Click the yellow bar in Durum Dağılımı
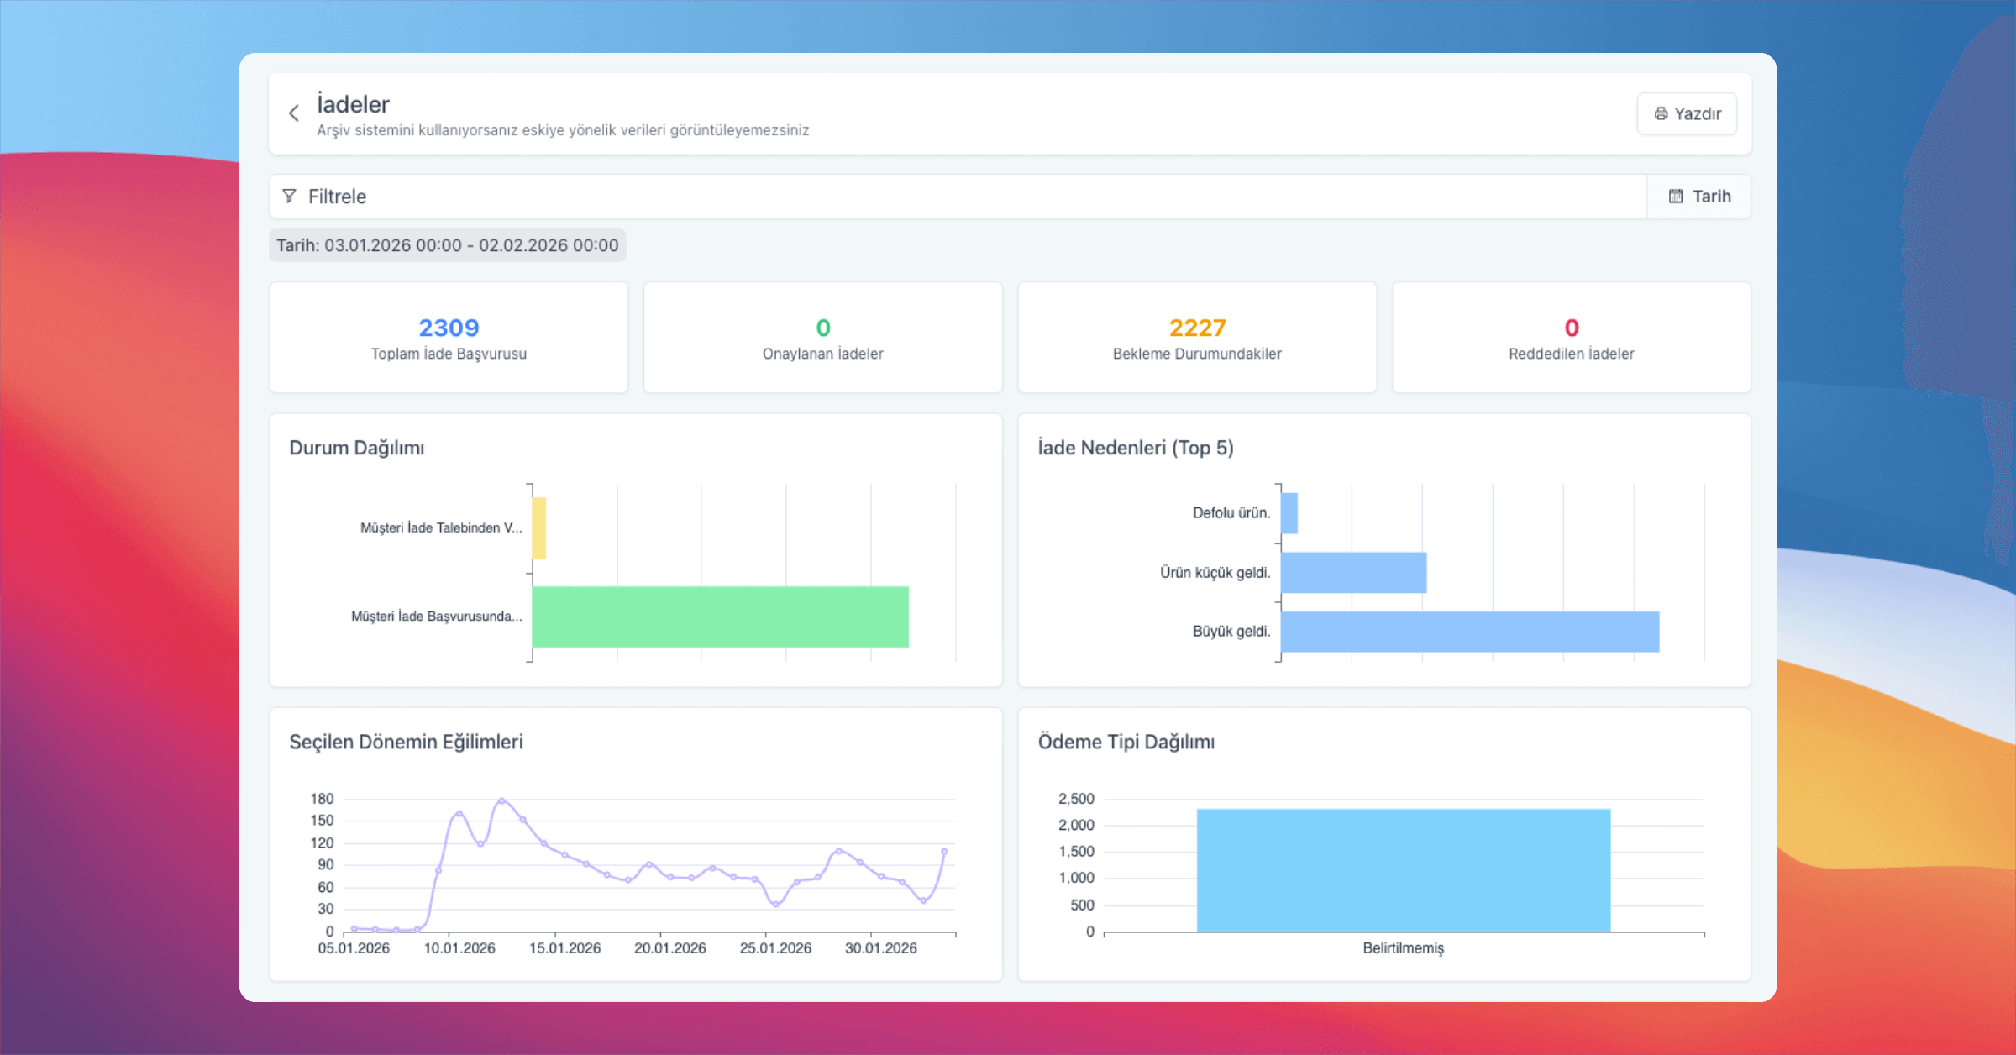This screenshot has height=1055, width=2016. tap(539, 527)
